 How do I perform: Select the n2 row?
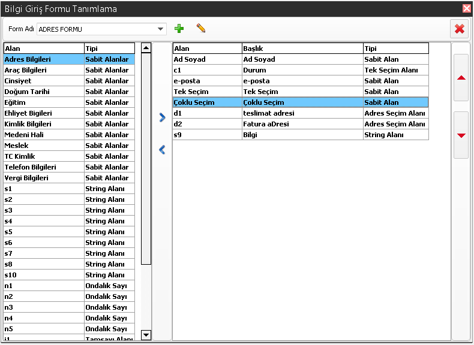tap(69, 296)
